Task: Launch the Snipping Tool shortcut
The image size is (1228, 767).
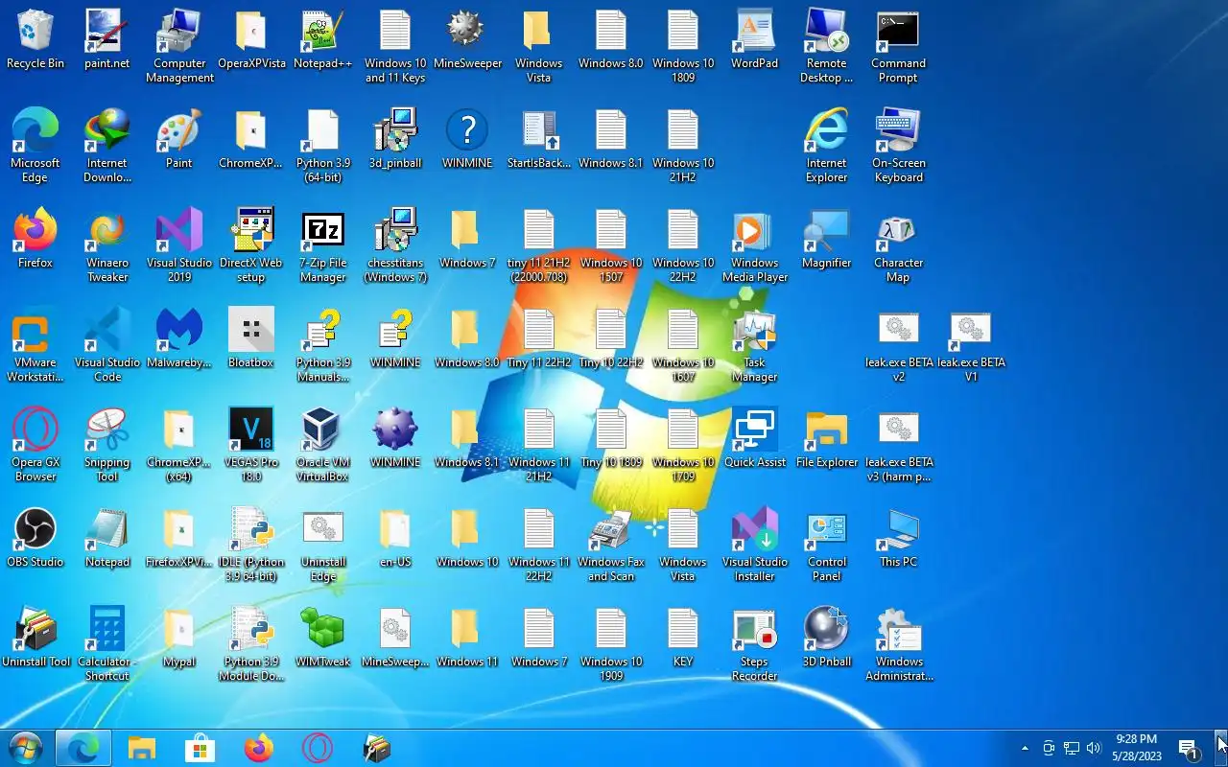Action: 107,446
